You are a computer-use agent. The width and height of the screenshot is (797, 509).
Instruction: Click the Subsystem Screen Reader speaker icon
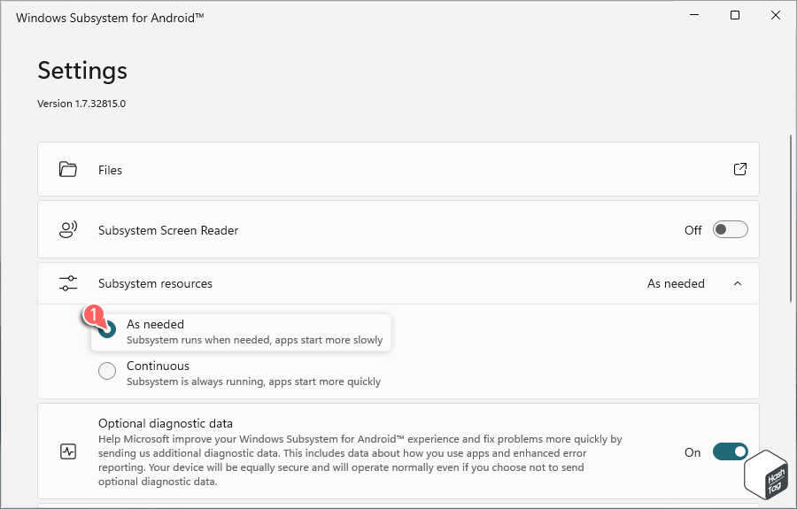(x=67, y=229)
